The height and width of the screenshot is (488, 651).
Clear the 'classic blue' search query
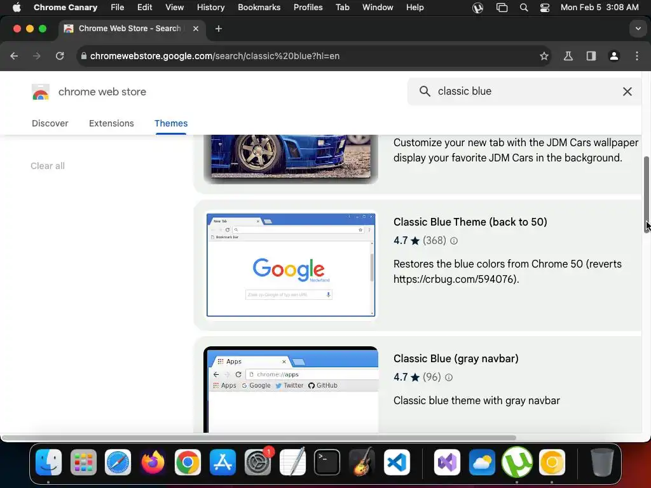click(x=627, y=91)
